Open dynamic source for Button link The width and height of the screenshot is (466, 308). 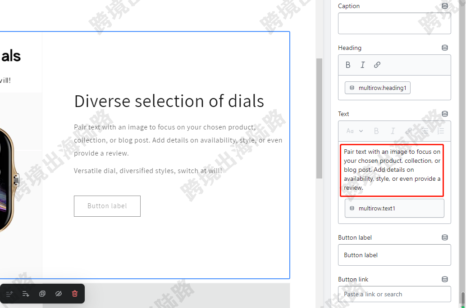tap(445, 279)
